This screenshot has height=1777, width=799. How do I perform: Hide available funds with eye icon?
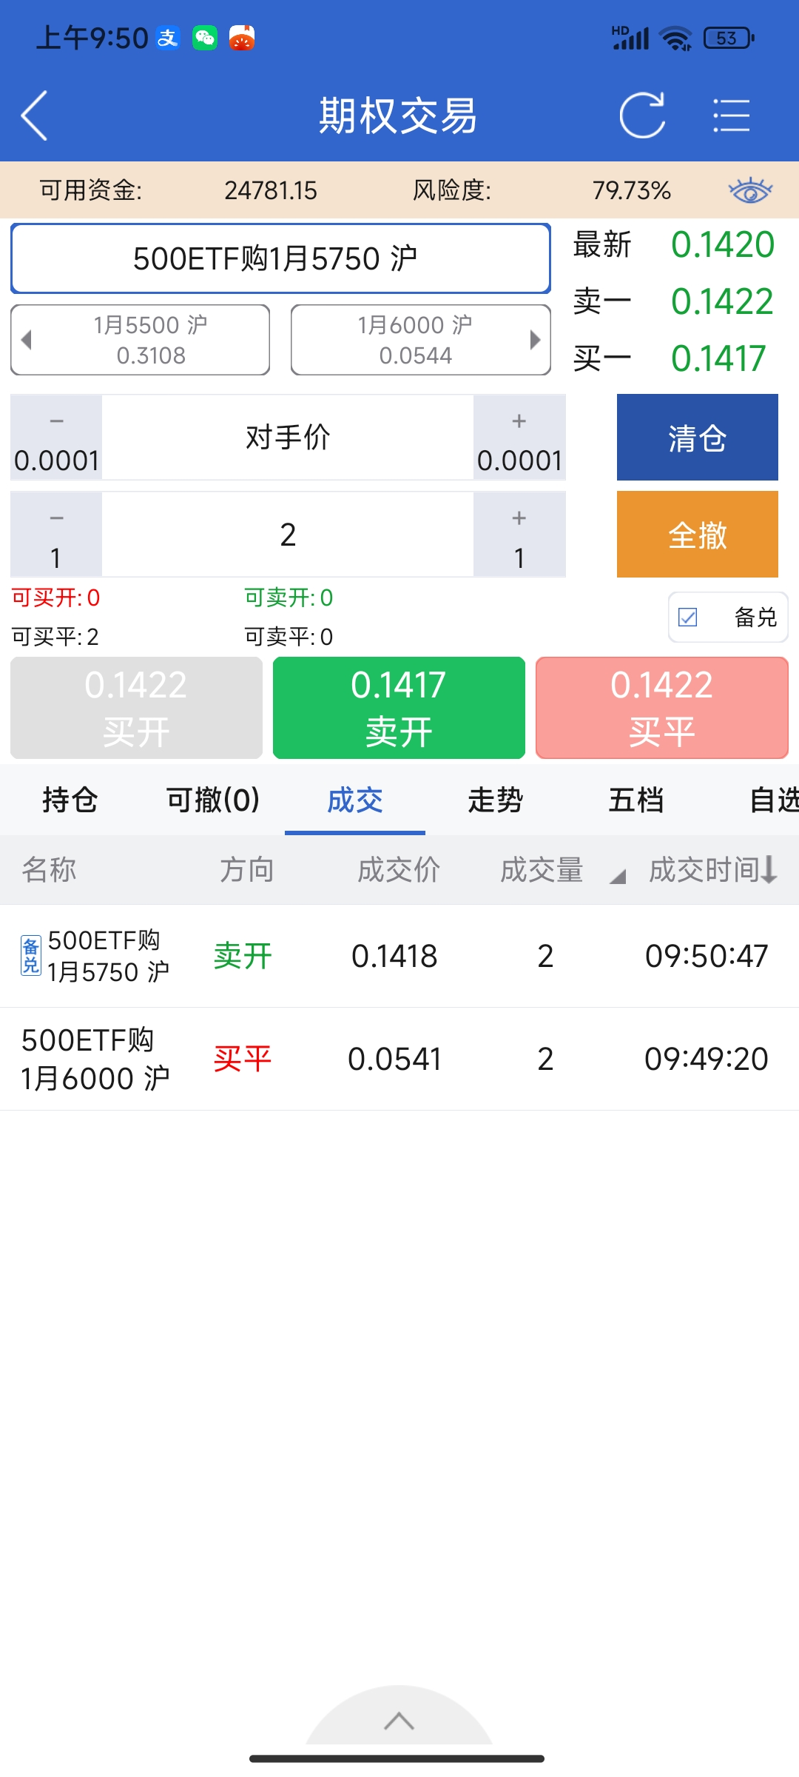pyautogui.click(x=750, y=190)
